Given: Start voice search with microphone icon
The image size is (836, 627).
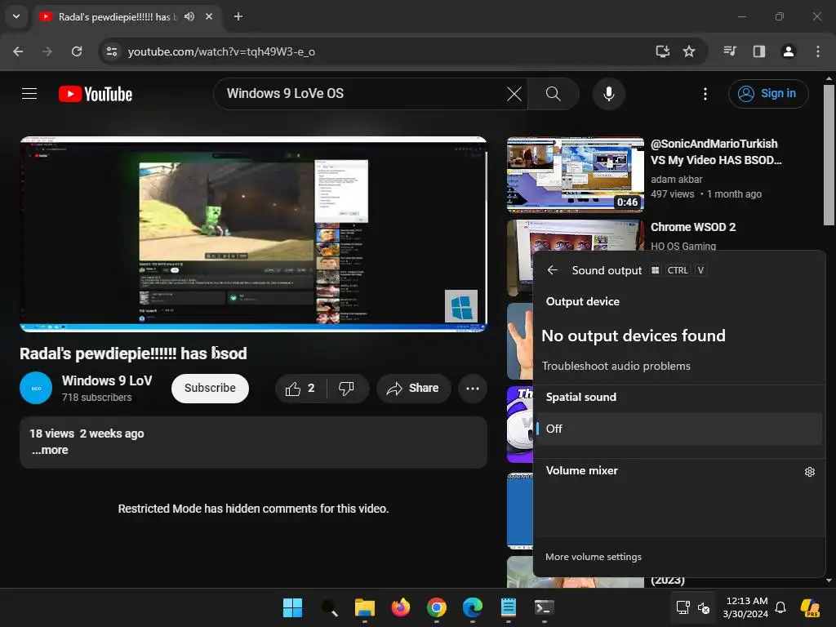Looking at the screenshot, I should tap(608, 94).
